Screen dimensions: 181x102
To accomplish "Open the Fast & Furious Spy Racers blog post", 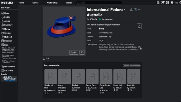I will 8,50.
